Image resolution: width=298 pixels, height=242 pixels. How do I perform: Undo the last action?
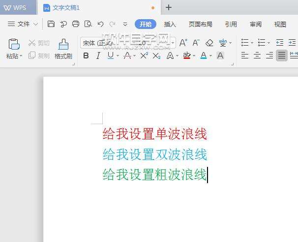pyautogui.click(x=100, y=24)
